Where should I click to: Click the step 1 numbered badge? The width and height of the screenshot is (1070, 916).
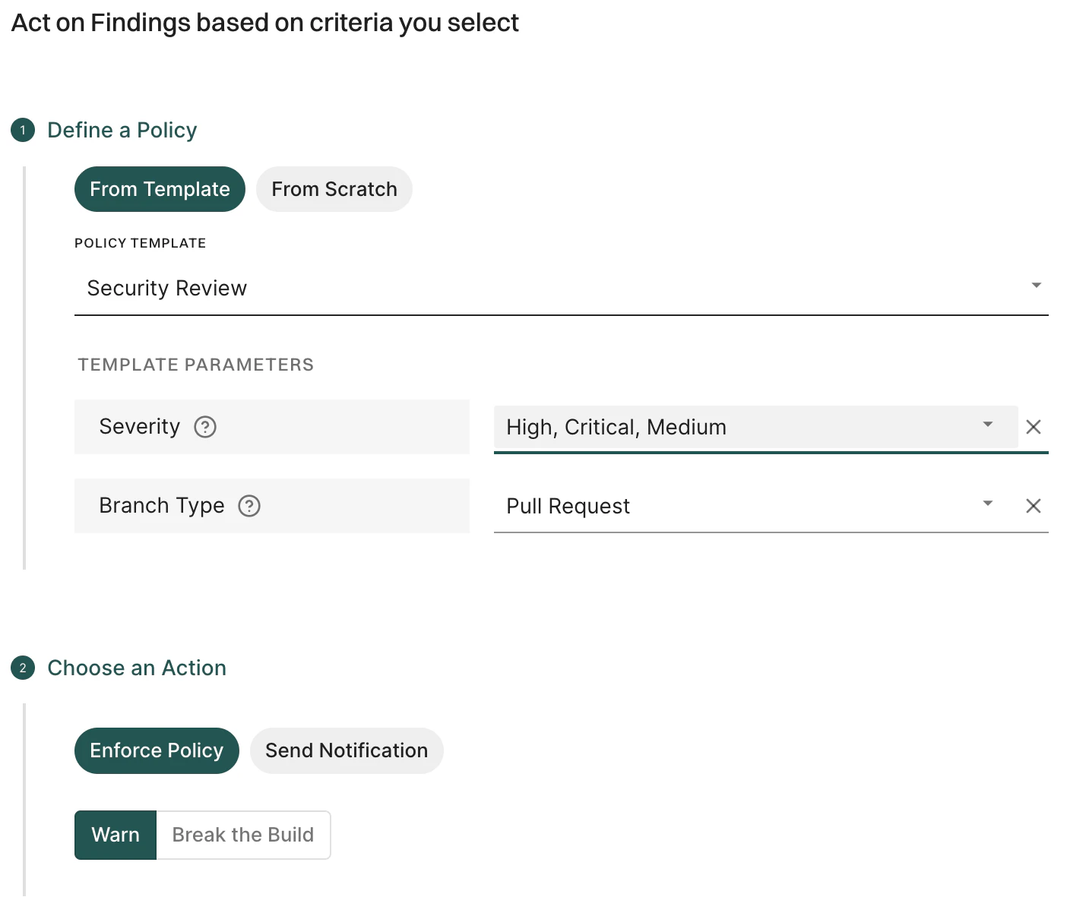(22, 130)
